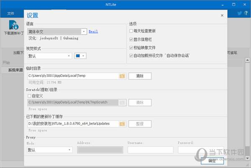Viewport: 251px width, 168px height.
Task: Open the Proxy mode dropdown
Action: coord(50,150)
